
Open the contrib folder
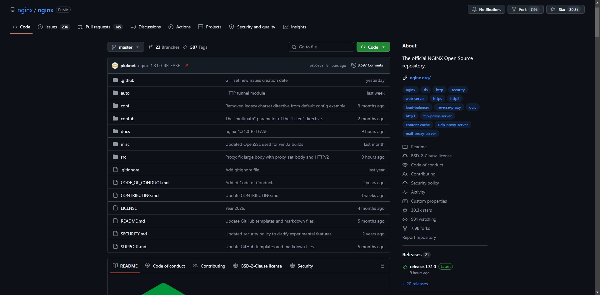[x=127, y=119]
